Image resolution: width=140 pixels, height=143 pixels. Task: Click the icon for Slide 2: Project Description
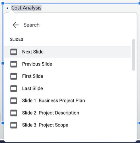click(14, 113)
